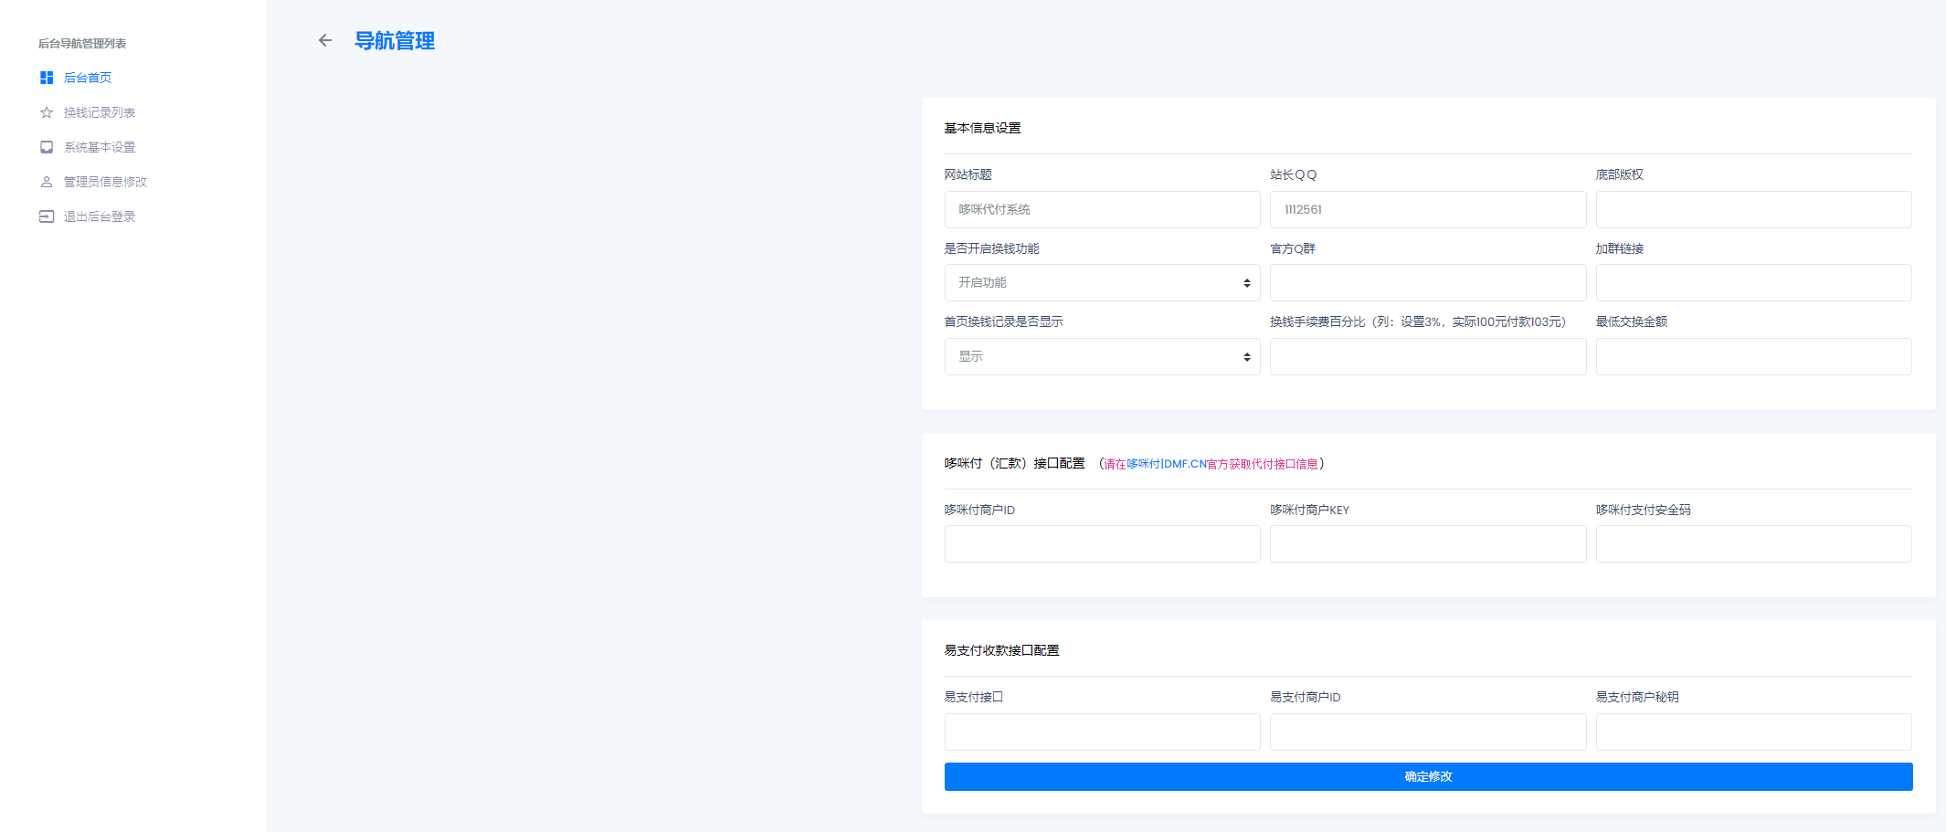Click into the 站长QQ text field
1946x832 pixels.
coord(1427,209)
